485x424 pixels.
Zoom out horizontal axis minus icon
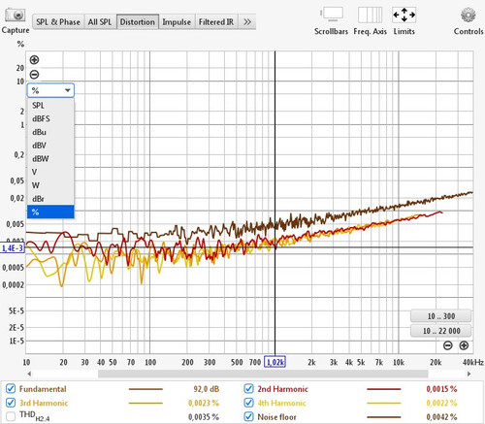[x=448, y=345]
